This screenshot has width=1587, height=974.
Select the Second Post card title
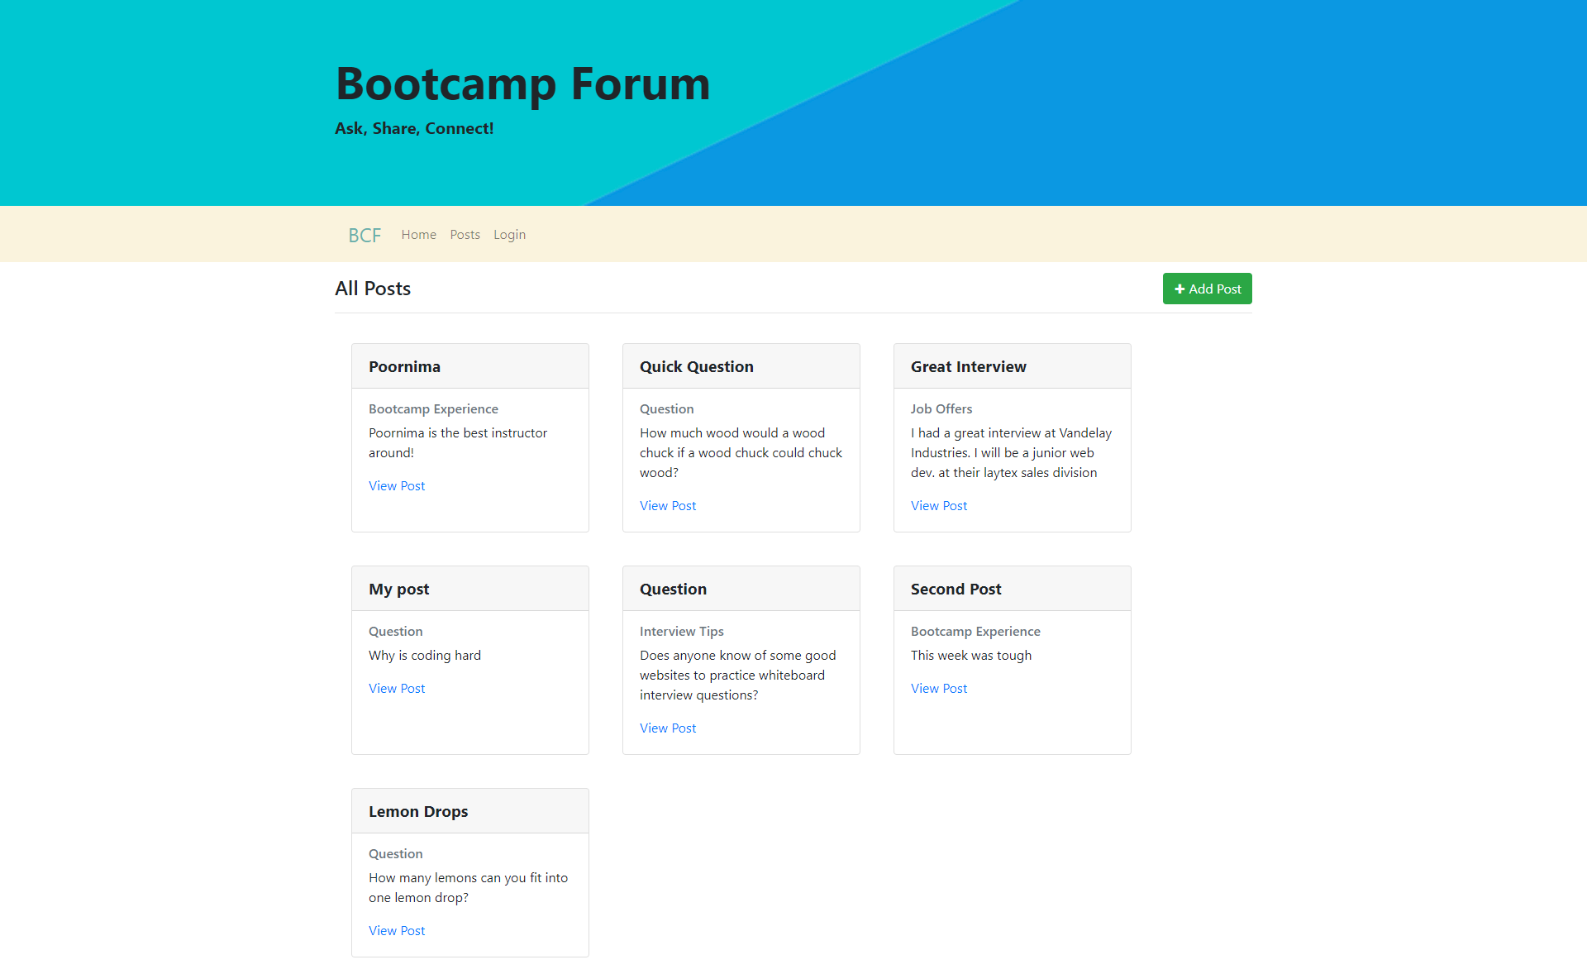956,589
